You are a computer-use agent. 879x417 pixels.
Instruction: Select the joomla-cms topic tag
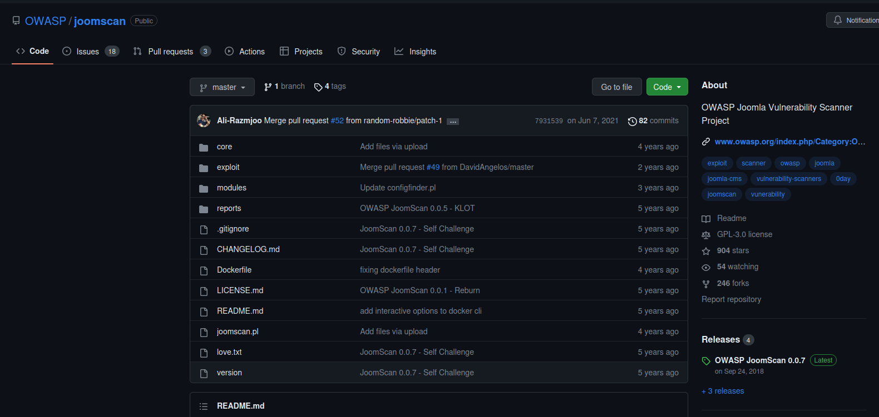point(724,179)
